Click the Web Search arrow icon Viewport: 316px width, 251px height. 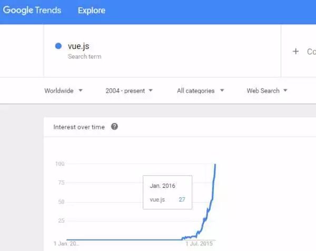click(285, 91)
